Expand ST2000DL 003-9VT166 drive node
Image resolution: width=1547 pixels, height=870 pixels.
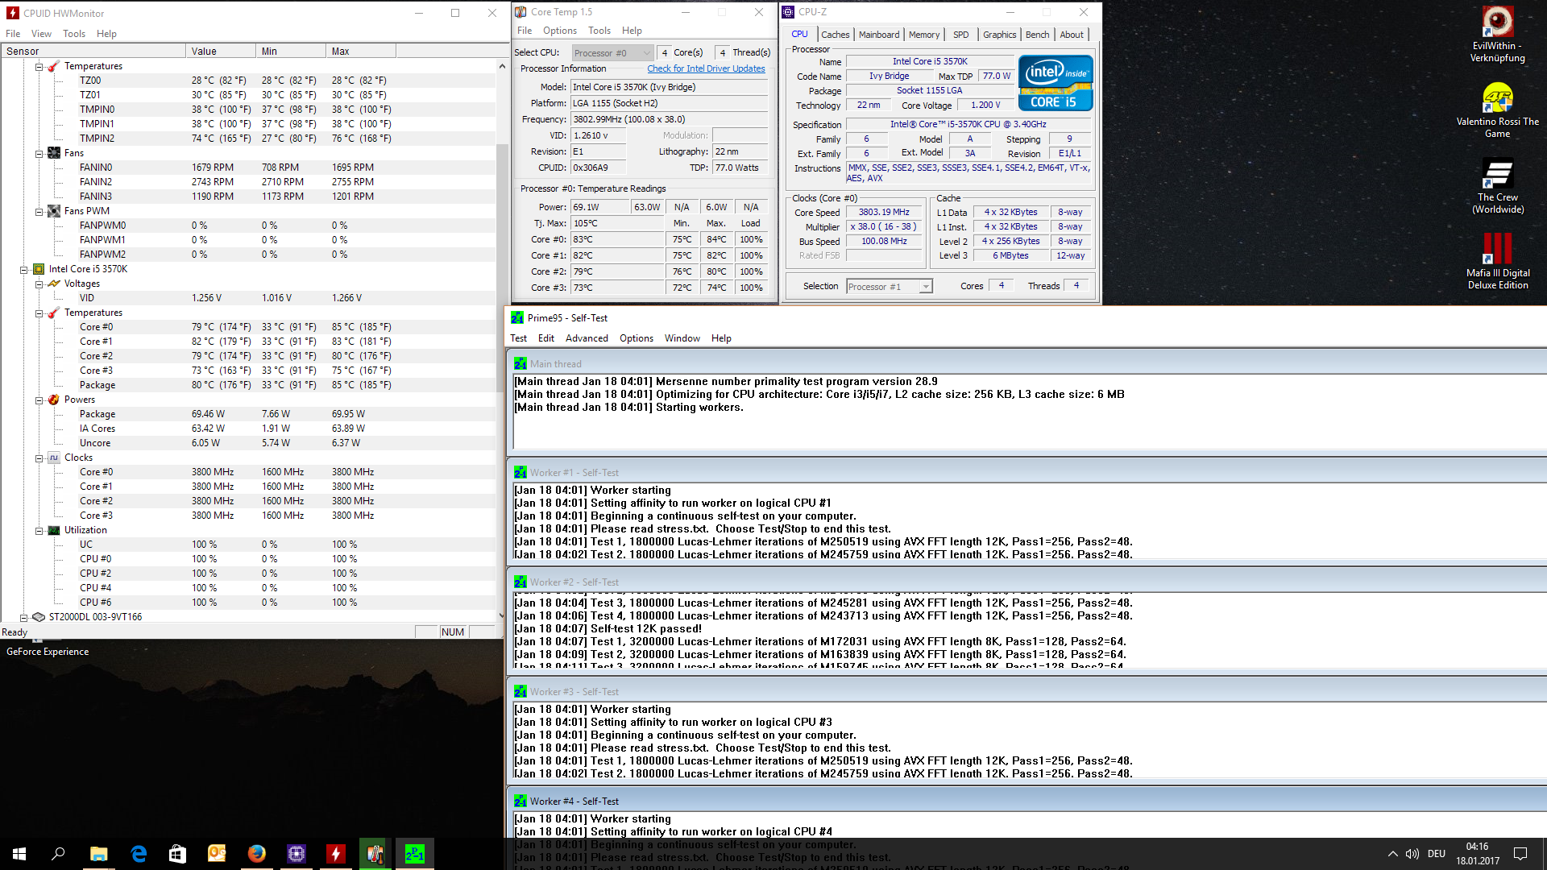pos(23,618)
